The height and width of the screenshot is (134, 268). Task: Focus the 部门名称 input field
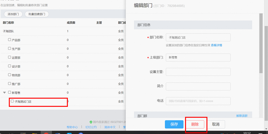coord(198,37)
